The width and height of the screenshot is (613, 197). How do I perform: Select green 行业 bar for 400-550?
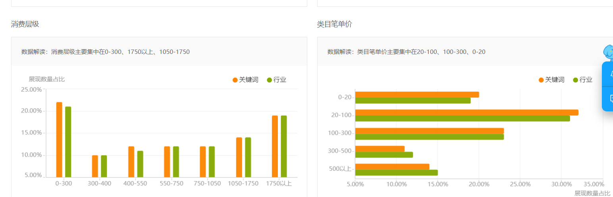pyautogui.click(x=140, y=164)
